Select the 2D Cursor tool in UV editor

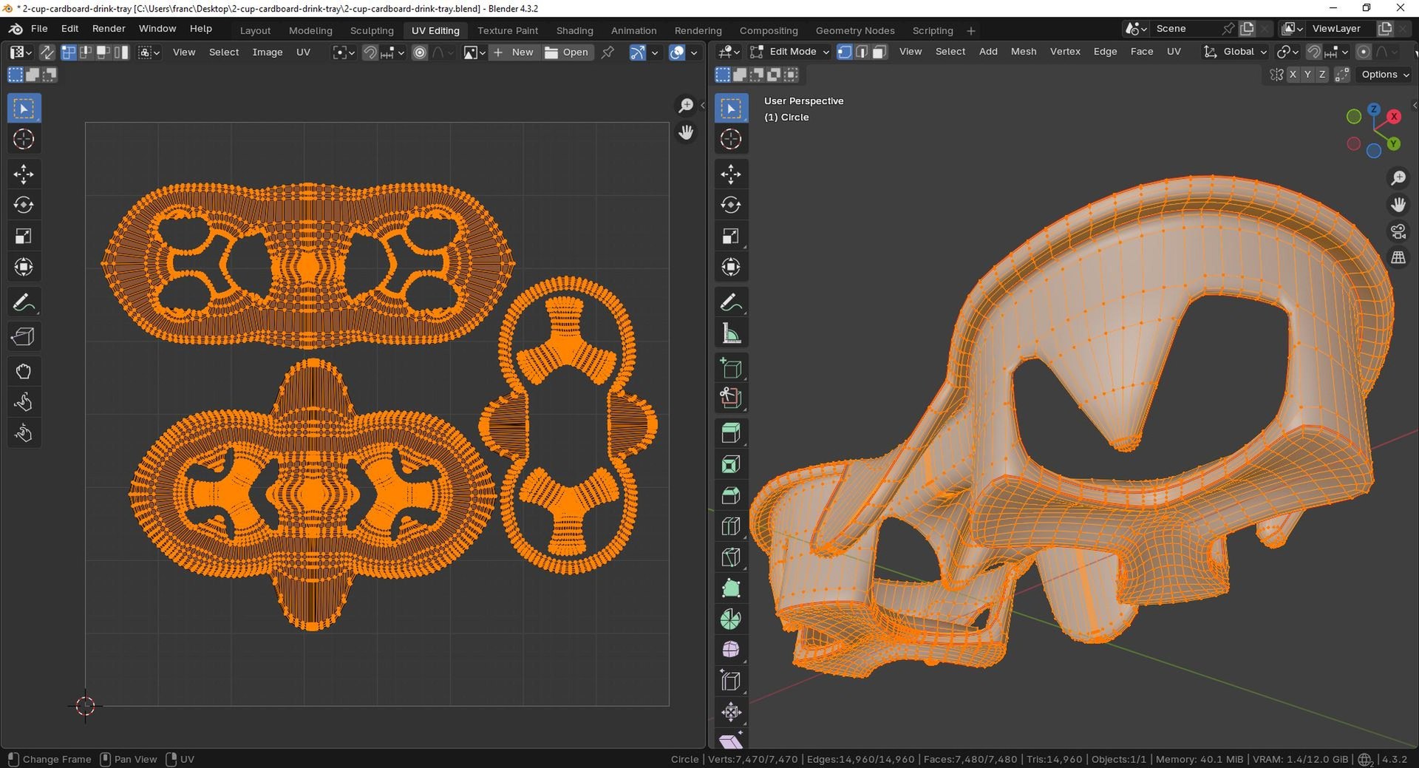pyautogui.click(x=24, y=139)
